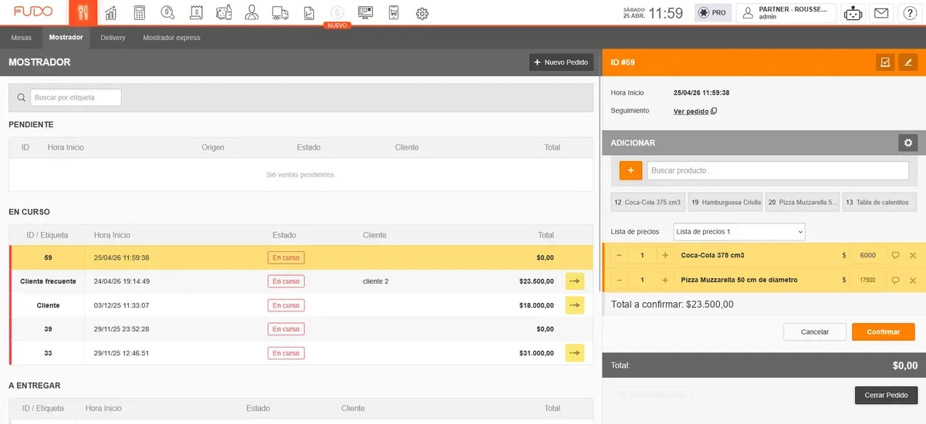Click the Cerrar Pedido button
This screenshot has height=424, width=926.
click(886, 395)
